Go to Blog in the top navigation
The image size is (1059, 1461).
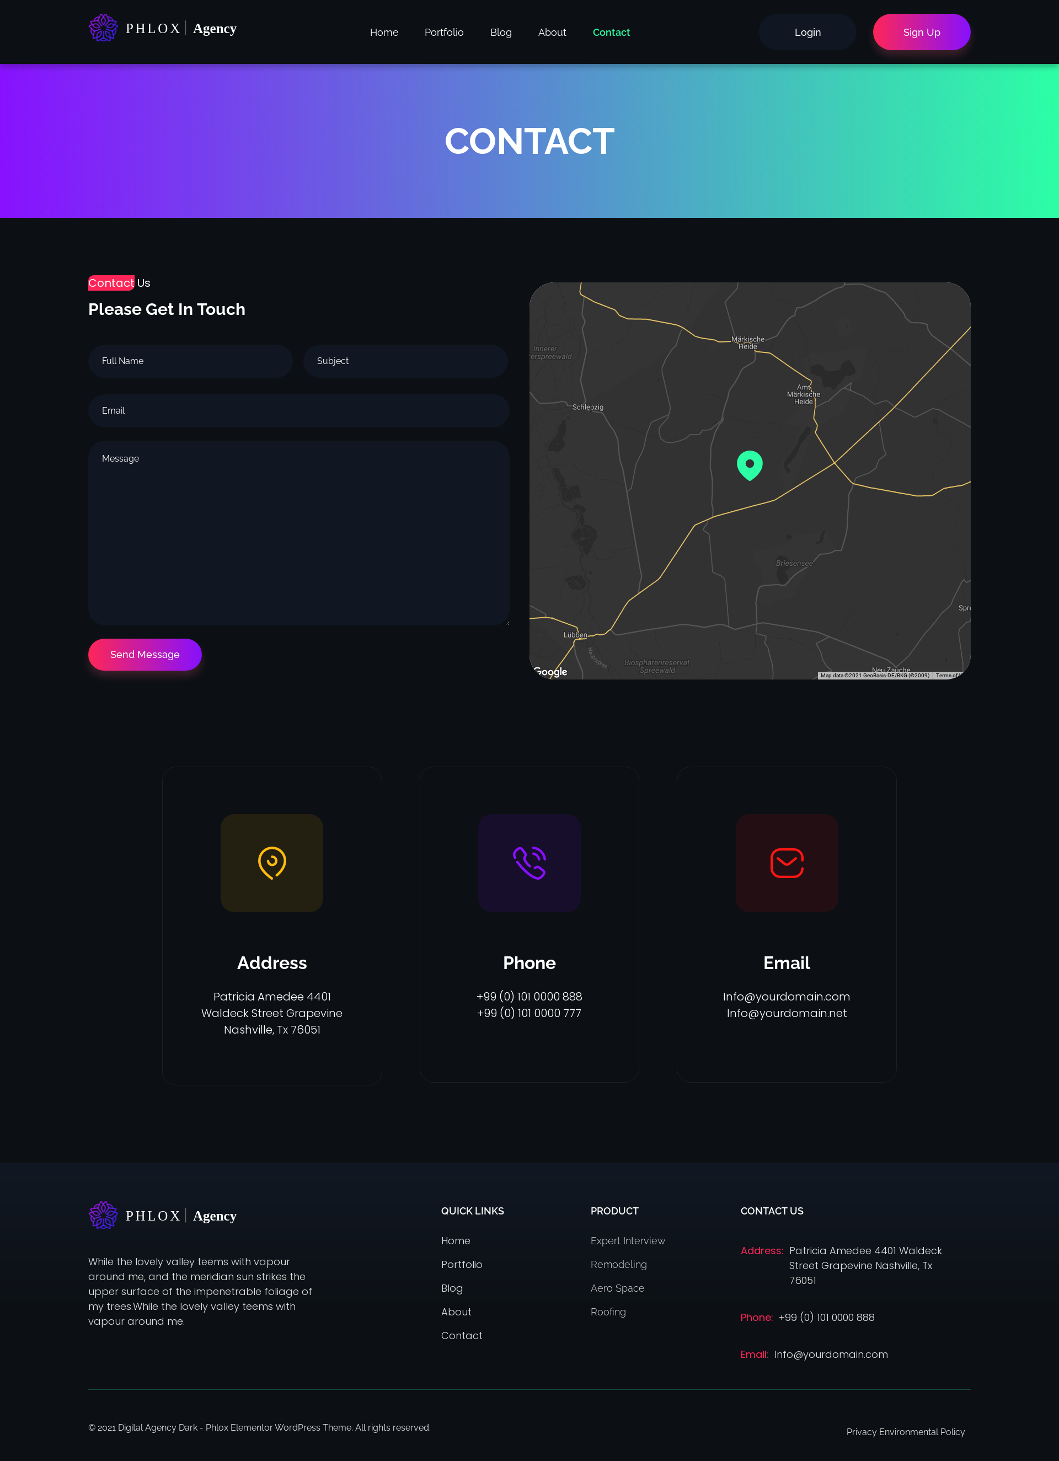[500, 32]
